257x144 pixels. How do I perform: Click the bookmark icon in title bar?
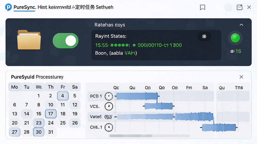click(x=203, y=7)
